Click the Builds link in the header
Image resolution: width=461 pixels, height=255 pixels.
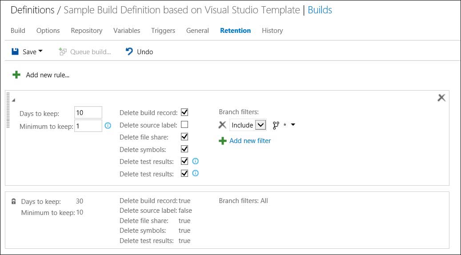320,10
